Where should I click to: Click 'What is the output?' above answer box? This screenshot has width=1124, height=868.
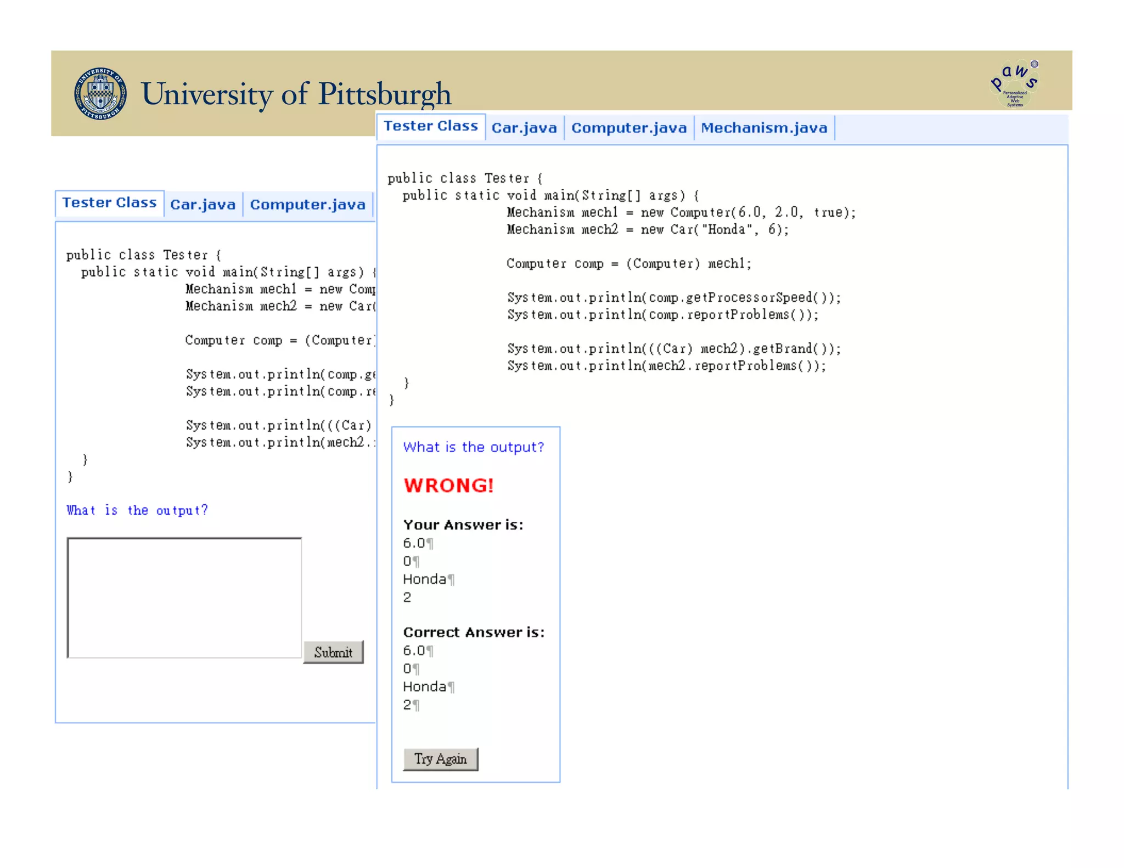click(137, 510)
